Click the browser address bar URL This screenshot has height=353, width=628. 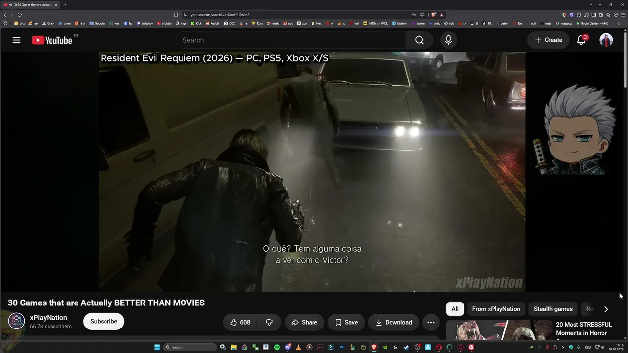[x=220, y=15]
